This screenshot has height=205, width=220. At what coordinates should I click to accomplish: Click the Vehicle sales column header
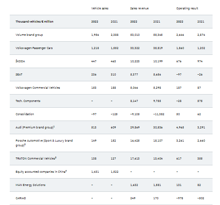[99, 9]
